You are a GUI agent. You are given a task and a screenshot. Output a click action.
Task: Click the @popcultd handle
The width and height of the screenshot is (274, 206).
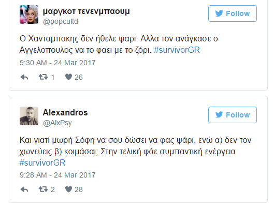pyautogui.click(x=61, y=21)
